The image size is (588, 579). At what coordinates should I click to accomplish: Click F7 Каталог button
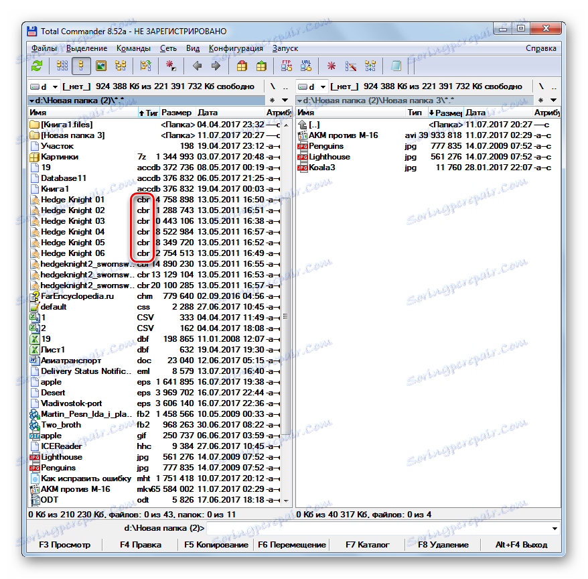point(368,544)
